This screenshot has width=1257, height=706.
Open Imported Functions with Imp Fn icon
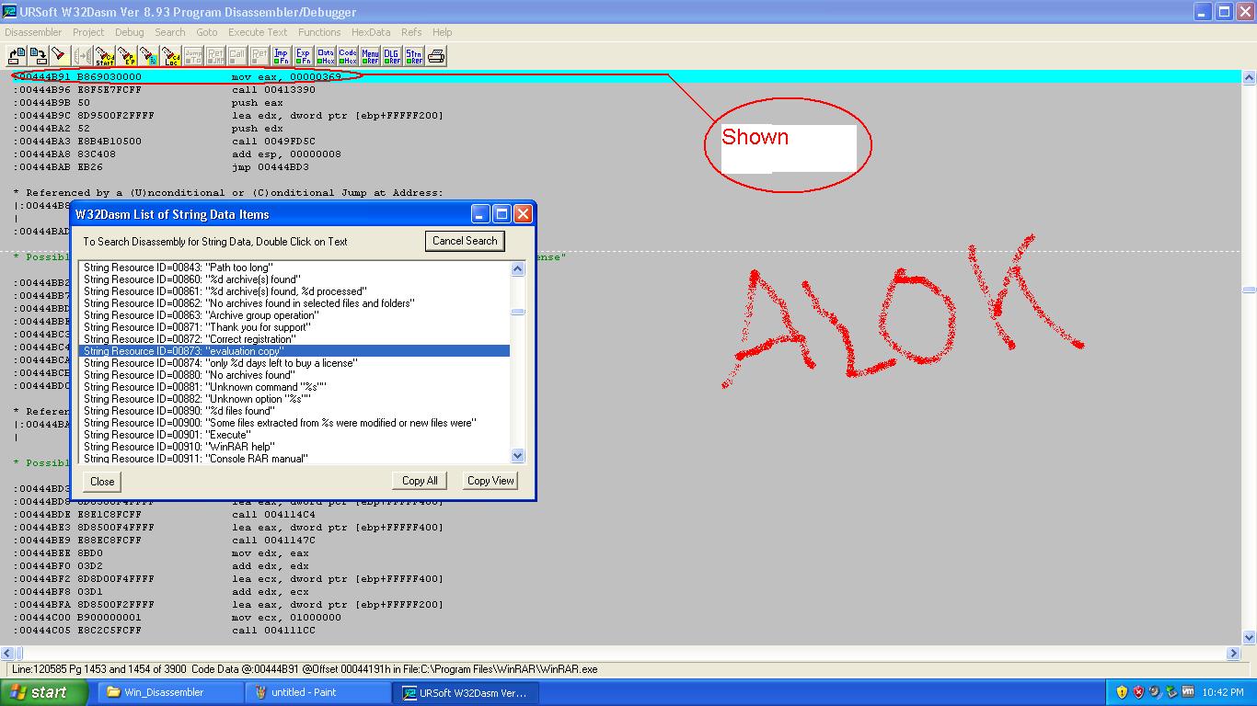click(x=281, y=56)
